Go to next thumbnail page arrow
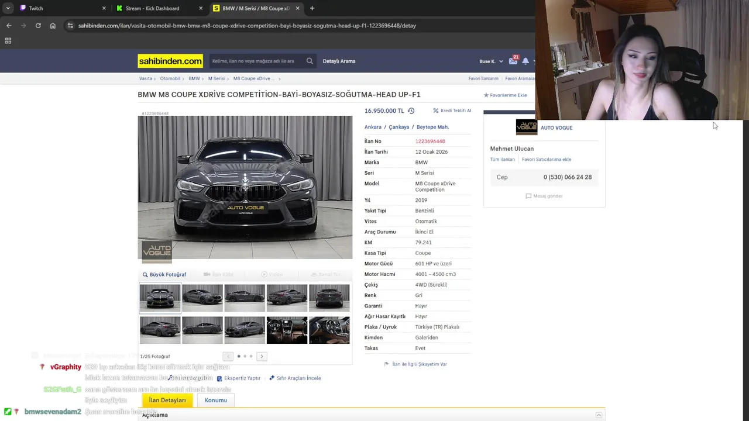This screenshot has width=749, height=421. click(x=262, y=356)
